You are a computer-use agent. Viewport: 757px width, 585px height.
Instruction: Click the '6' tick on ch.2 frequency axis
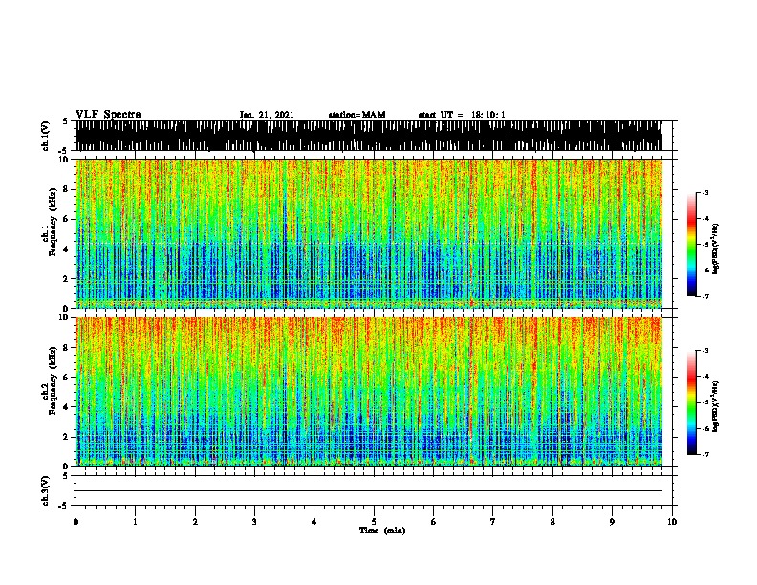coord(67,378)
